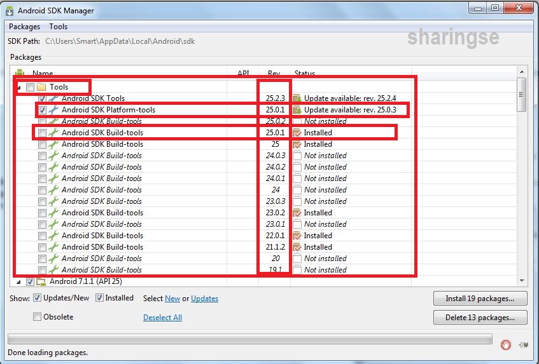539x364 pixels.
Task: Select the New packages link
Action: pyautogui.click(x=172, y=299)
